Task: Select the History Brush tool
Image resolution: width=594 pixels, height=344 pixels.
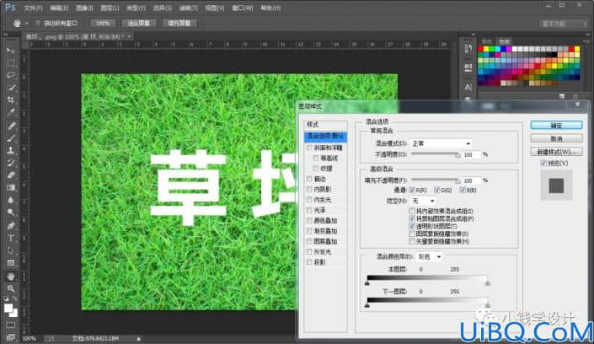Action: tap(11, 163)
